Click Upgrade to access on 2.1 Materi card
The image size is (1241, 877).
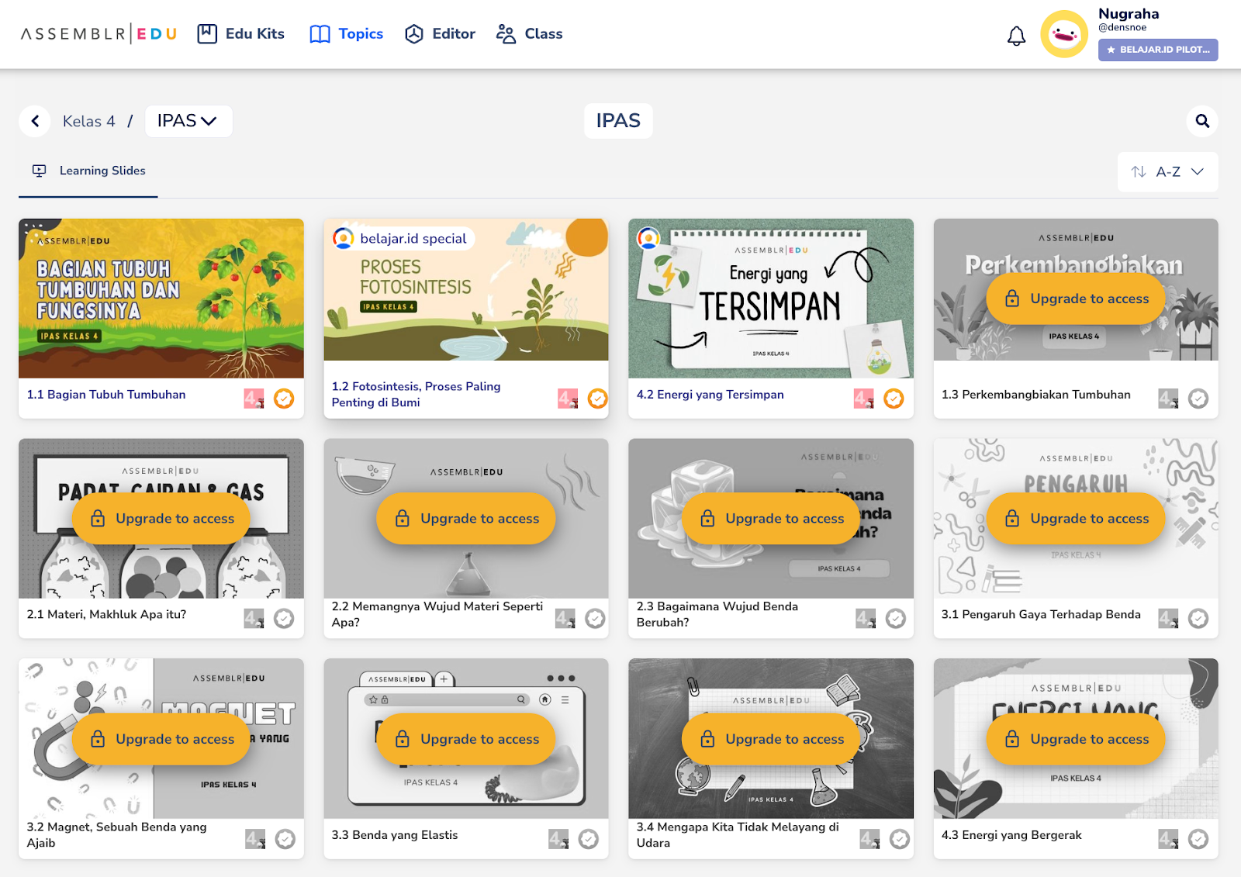click(161, 519)
